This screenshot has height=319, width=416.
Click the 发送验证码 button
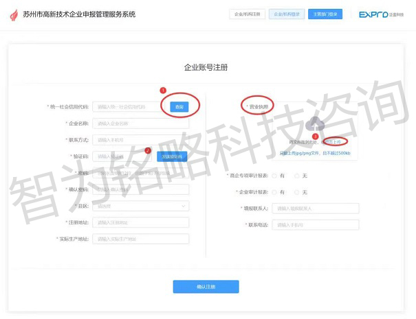click(173, 156)
